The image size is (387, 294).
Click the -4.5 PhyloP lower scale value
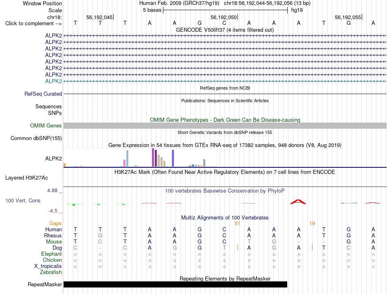53,211
